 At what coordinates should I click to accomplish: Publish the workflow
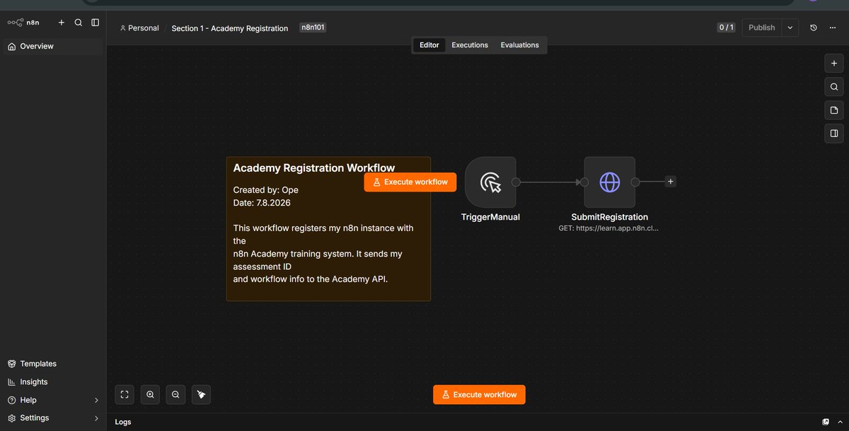[762, 28]
